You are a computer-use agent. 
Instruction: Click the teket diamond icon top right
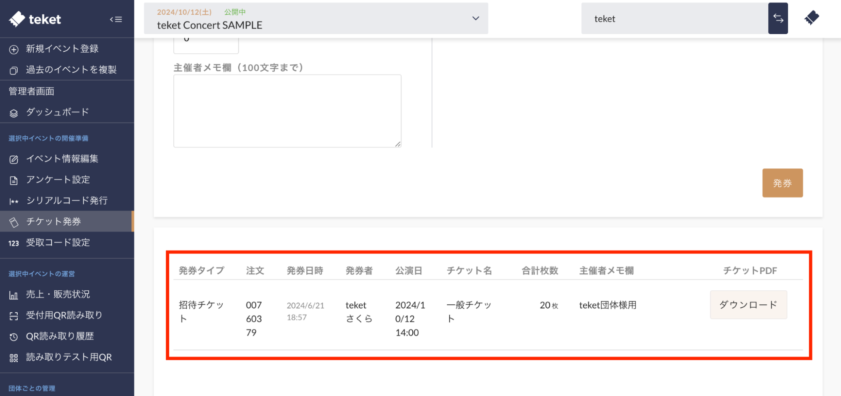coord(812,18)
